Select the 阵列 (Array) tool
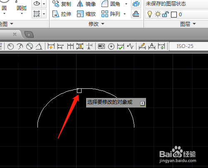 coord(111,14)
